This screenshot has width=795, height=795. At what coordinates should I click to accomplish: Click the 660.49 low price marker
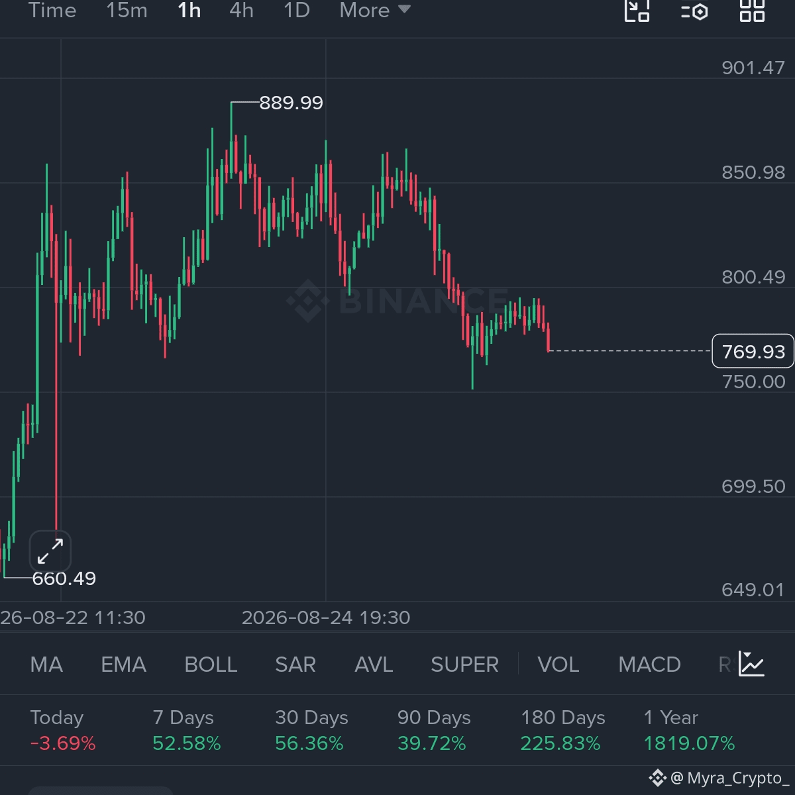[x=64, y=578]
